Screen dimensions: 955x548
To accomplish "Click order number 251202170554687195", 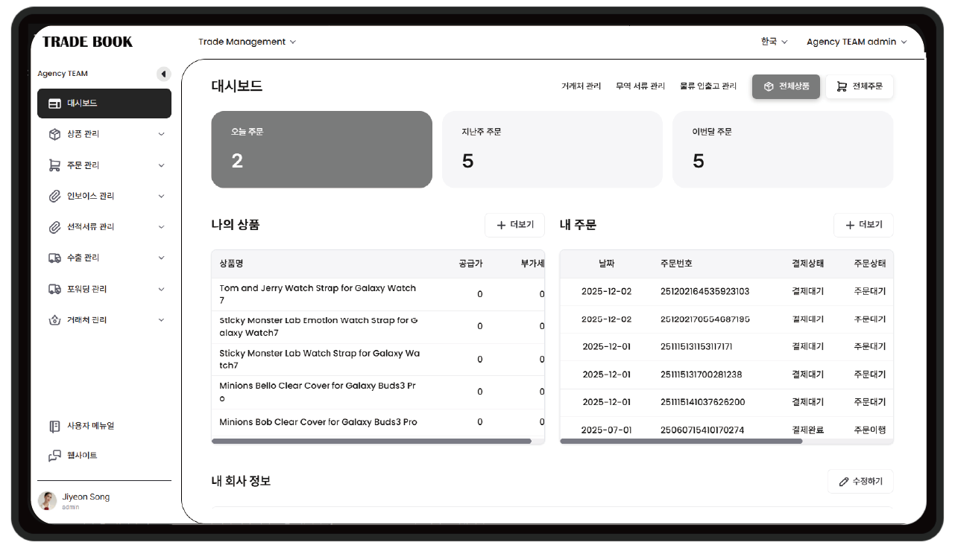I will click(x=705, y=319).
